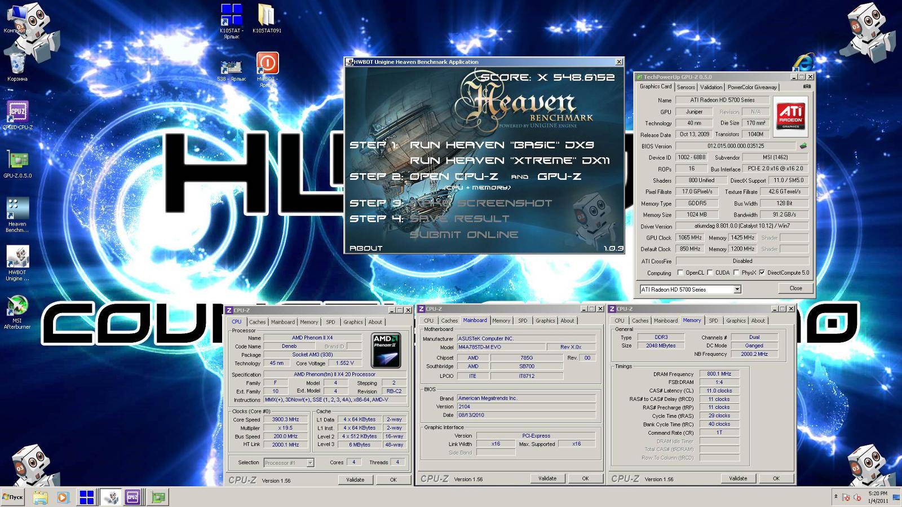Screen dimensions: 902x507
Task: Click OK in CPU-Z Mainboard window
Action: (x=585, y=478)
